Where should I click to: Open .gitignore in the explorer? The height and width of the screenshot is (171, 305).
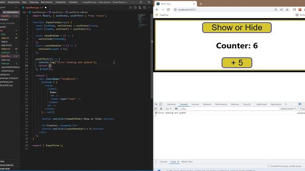[x=5, y=75]
